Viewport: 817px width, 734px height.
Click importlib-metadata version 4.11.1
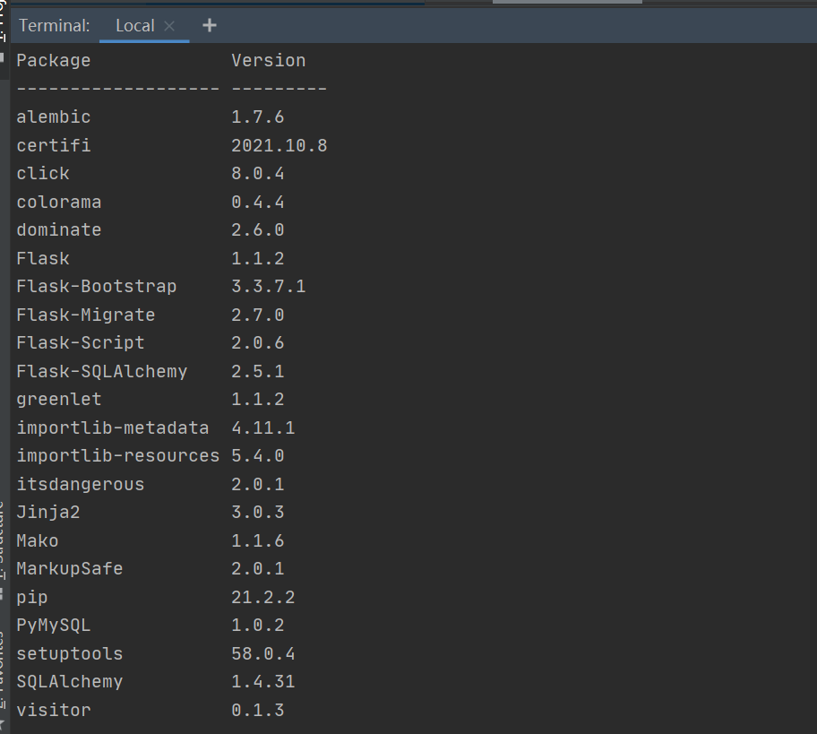[x=263, y=427]
